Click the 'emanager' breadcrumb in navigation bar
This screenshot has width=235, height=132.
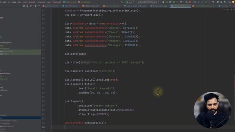click(x=41, y=2)
